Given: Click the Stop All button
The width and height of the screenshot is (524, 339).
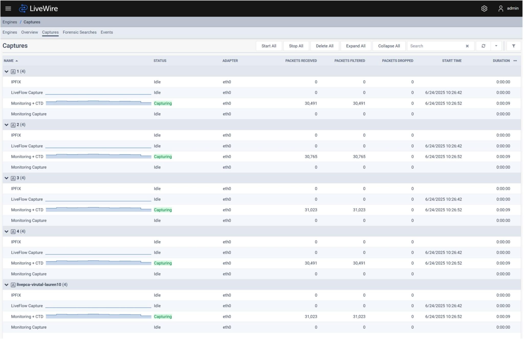Looking at the screenshot, I should click(x=296, y=46).
